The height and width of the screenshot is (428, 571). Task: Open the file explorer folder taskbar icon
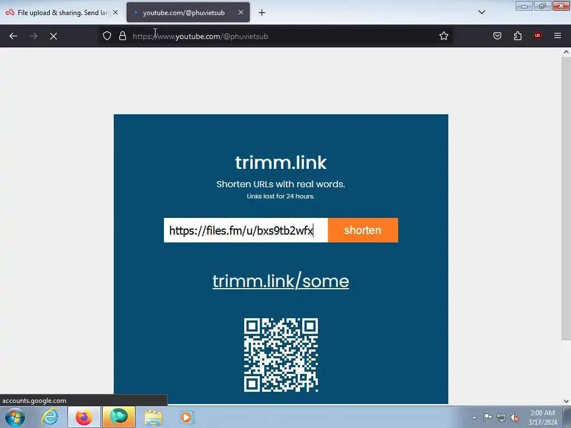pyautogui.click(x=153, y=417)
